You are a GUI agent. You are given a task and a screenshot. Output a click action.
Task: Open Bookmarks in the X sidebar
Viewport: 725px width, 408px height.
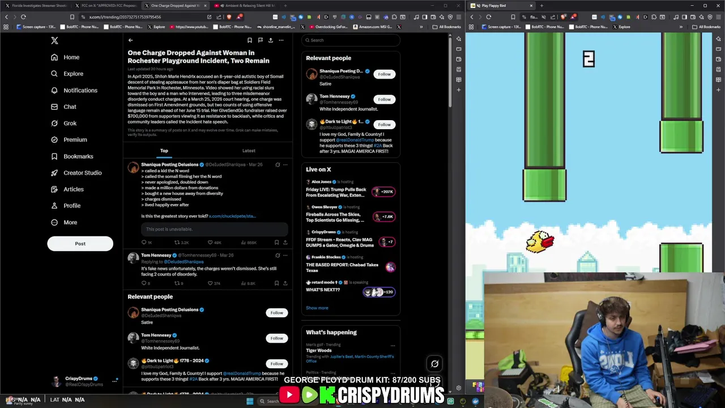[x=71, y=156]
